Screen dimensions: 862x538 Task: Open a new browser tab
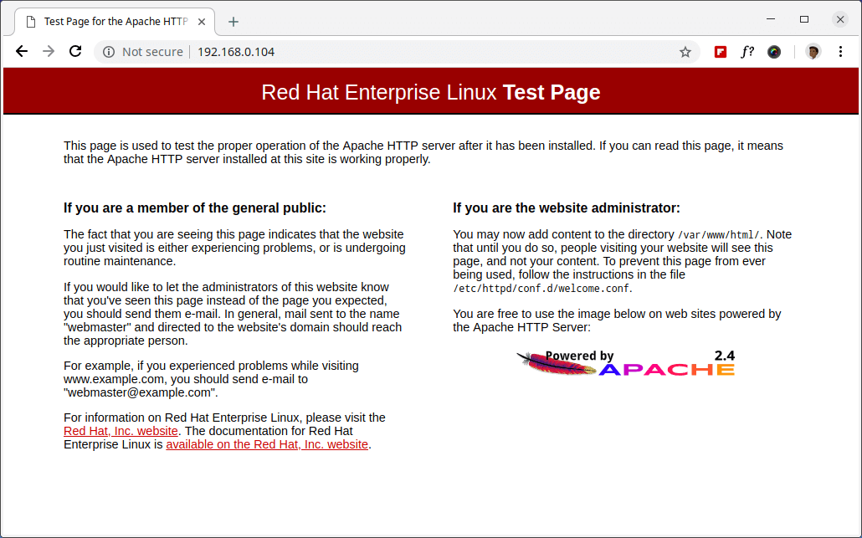tap(233, 22)
